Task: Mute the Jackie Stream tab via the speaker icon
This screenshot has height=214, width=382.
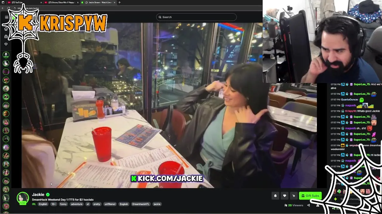Action: (x=86, y=2)
